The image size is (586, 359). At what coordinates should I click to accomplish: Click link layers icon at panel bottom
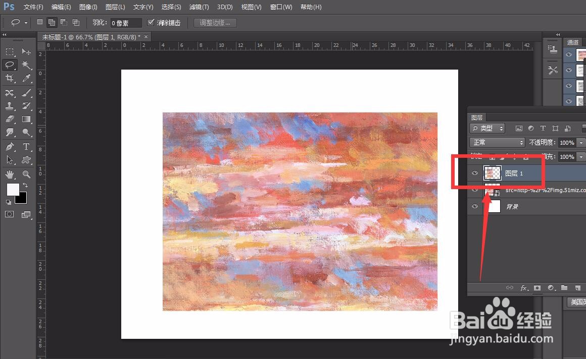tap(509, 288)
